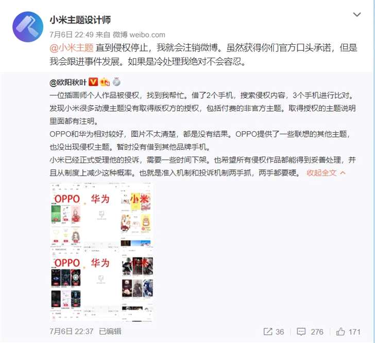Open the comments bubble icon
This screenshot has width=375, height=343.
301,332
